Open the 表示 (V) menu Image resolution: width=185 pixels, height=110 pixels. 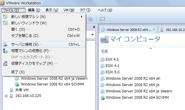coord(52,10)
